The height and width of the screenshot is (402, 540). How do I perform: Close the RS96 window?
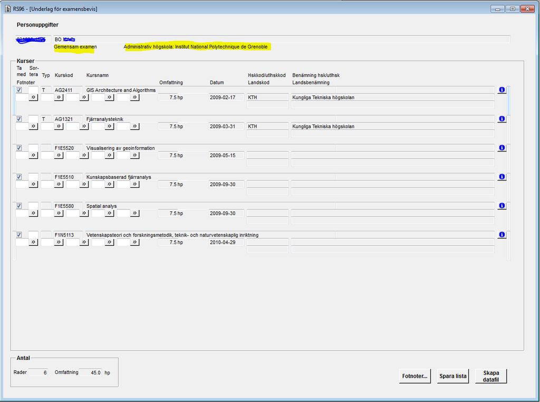(527, 9)
